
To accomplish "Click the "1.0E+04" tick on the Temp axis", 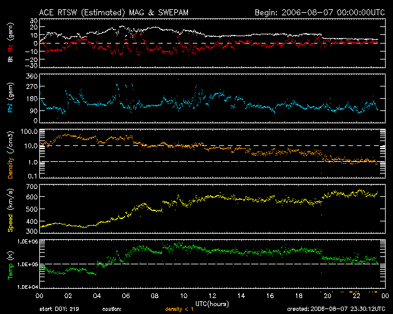I will [28, 287].
